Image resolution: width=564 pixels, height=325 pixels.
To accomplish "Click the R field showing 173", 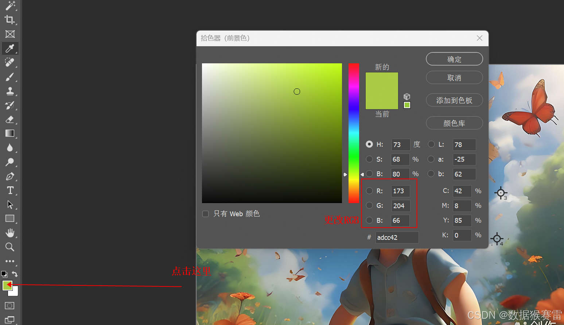I will (401, 191).
